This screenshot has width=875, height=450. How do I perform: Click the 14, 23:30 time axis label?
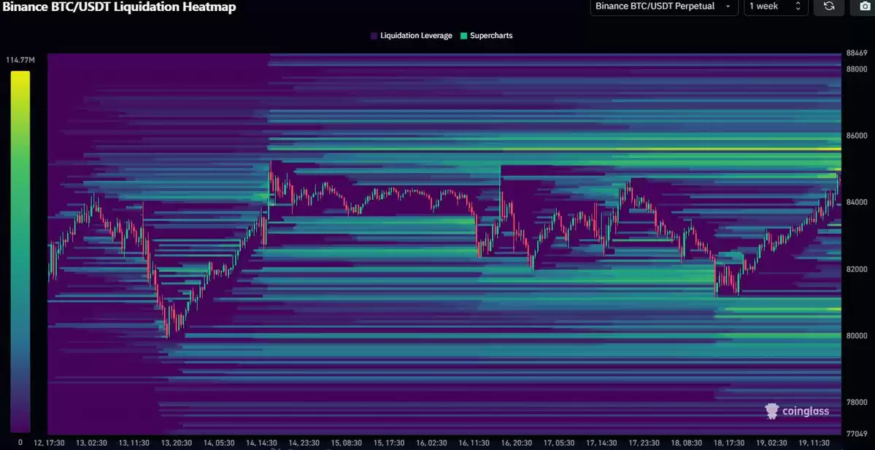click(304, 443)
